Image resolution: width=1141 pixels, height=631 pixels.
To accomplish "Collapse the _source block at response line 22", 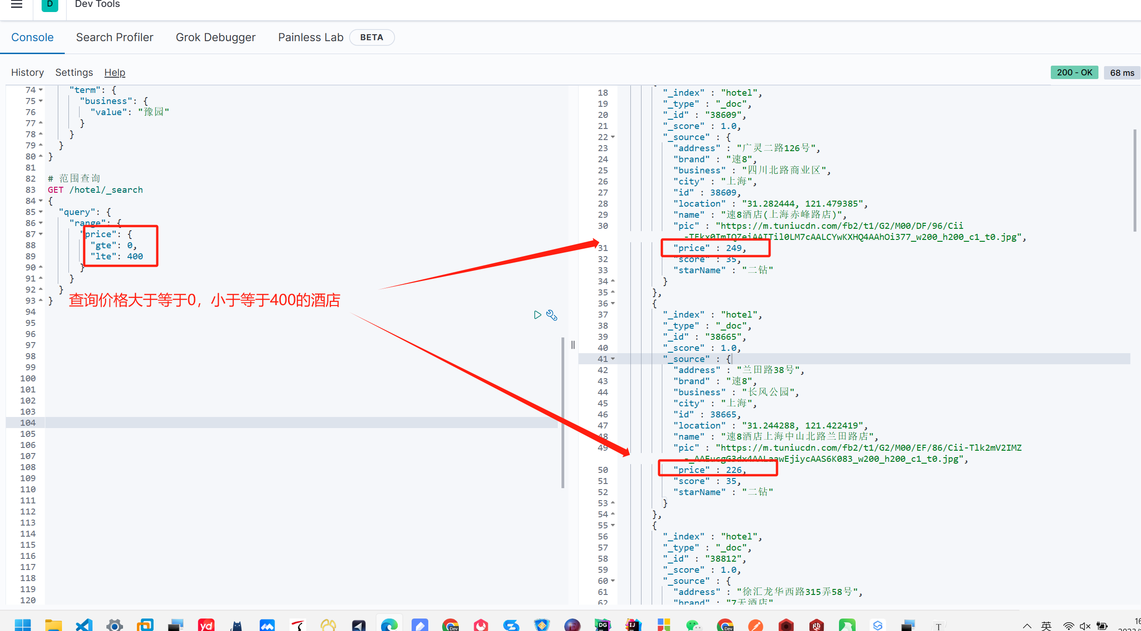I will point(613,137).
